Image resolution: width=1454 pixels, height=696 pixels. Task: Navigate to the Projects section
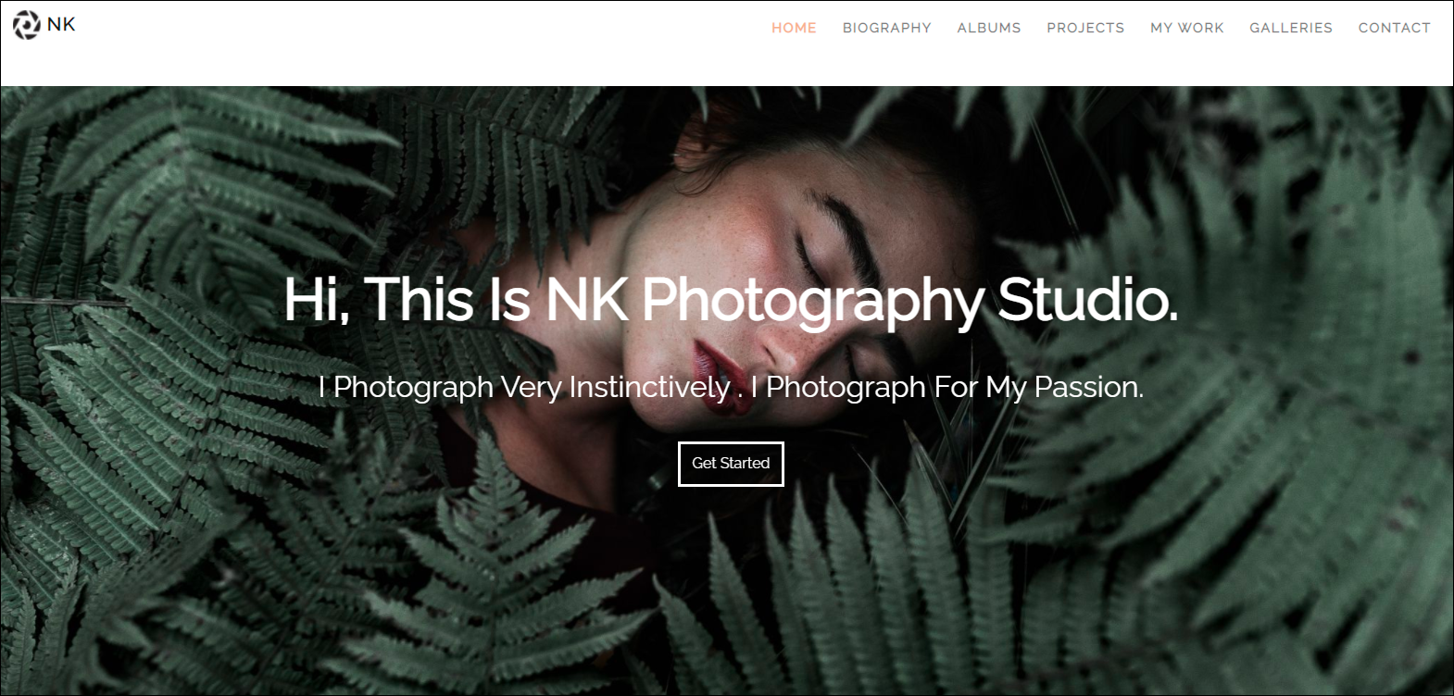[1085, 28]
